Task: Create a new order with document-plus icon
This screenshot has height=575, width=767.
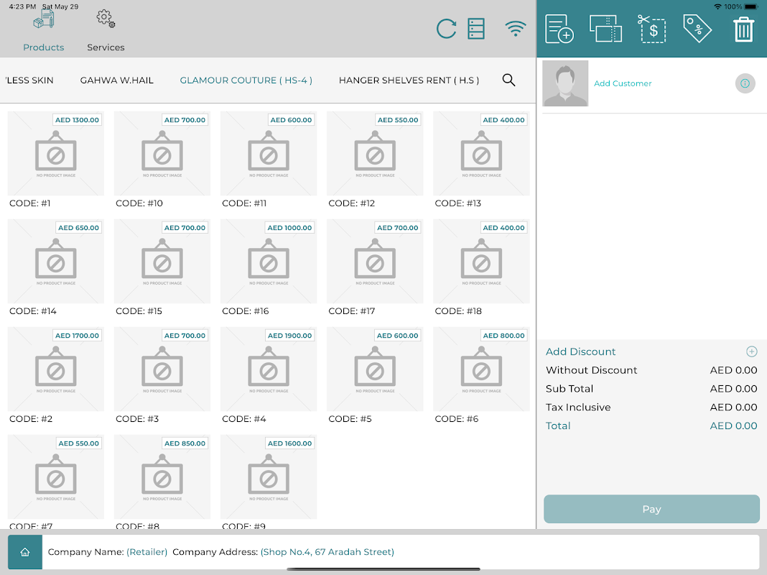Action: click(x=559, y=29)
